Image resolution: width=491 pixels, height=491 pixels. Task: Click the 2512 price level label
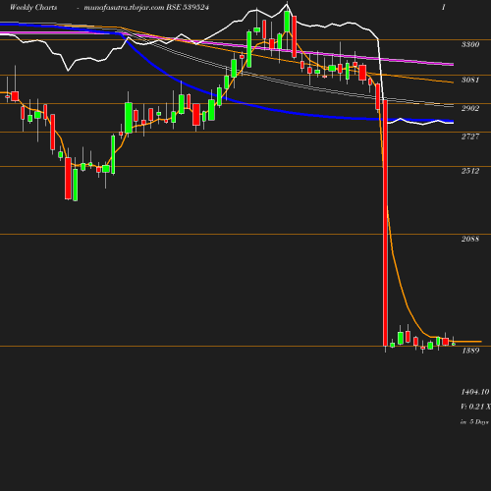pyautogui.click(x=470, y=171)
